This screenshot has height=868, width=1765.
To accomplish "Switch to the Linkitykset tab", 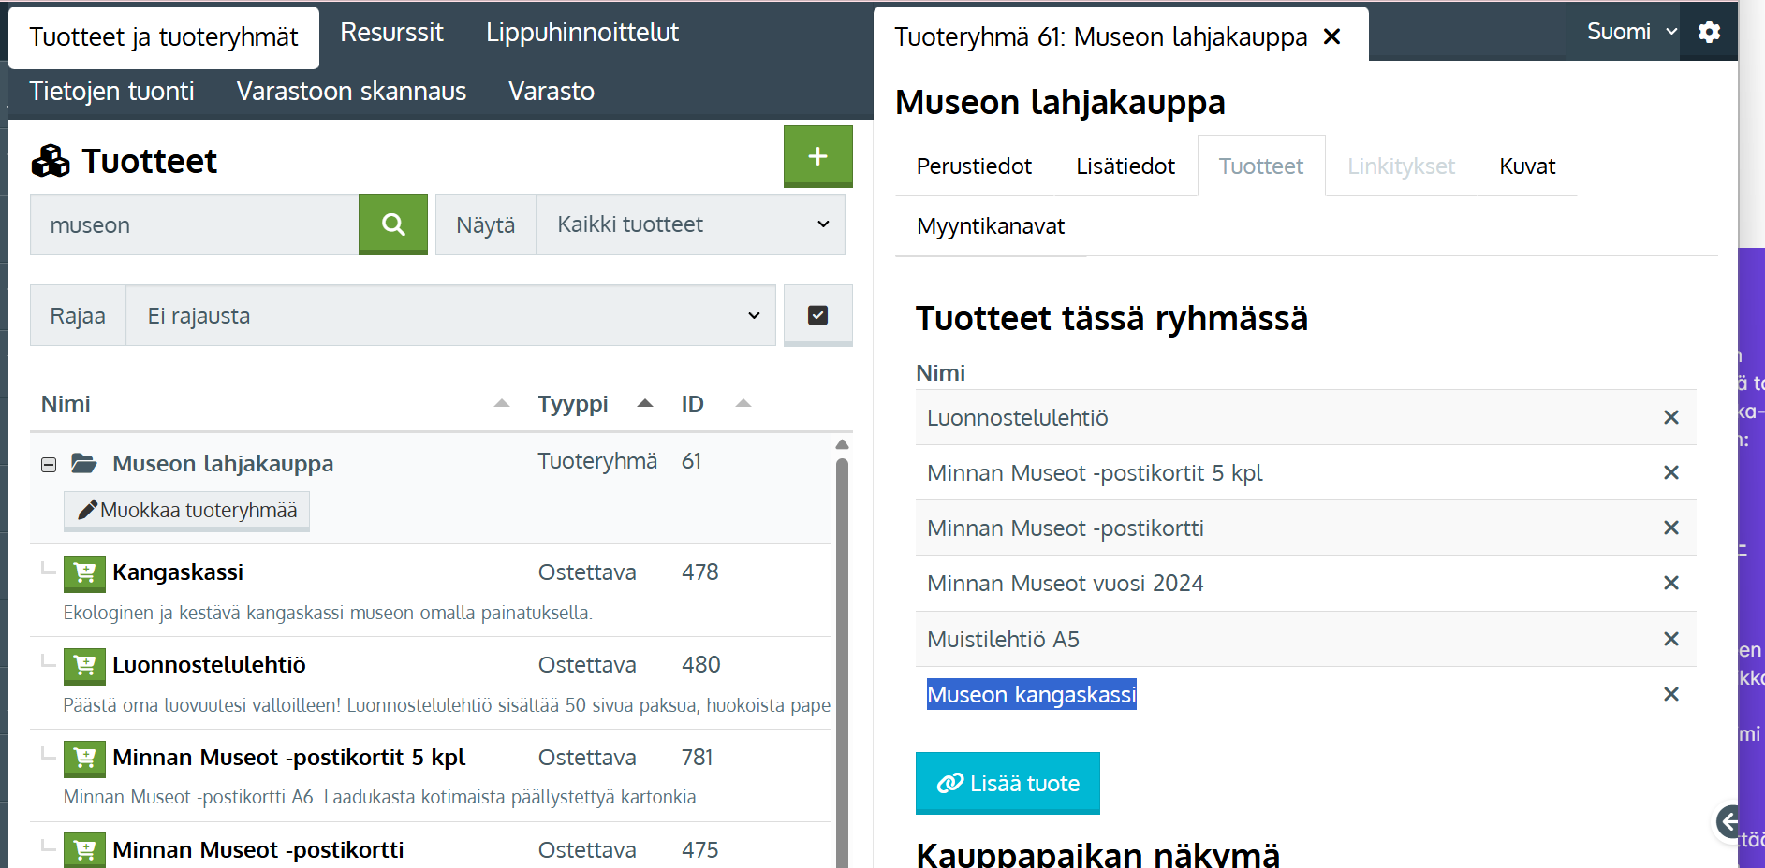I will (1401, 166).
